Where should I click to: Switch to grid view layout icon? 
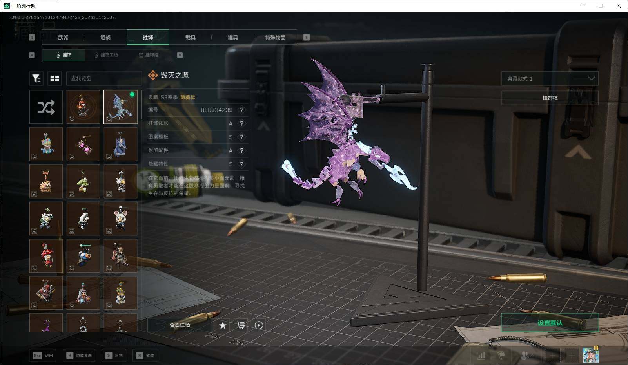pyautogui.click(x=55, y=78)
